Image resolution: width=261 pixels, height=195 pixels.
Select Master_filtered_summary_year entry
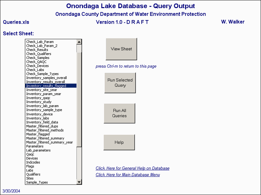point(51,142)
